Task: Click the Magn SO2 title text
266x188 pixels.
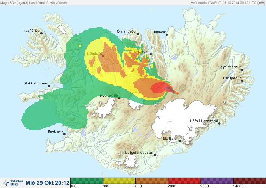Action: click(33, 3)
